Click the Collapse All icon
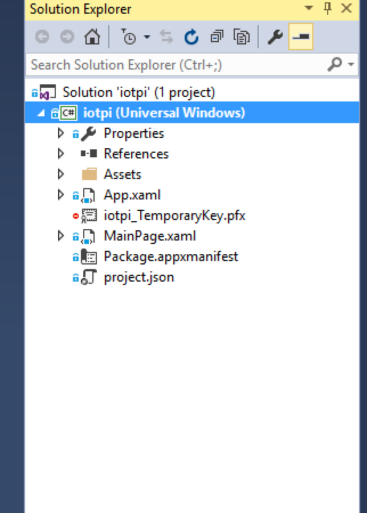The image size is (367, 513). point(217,37)
